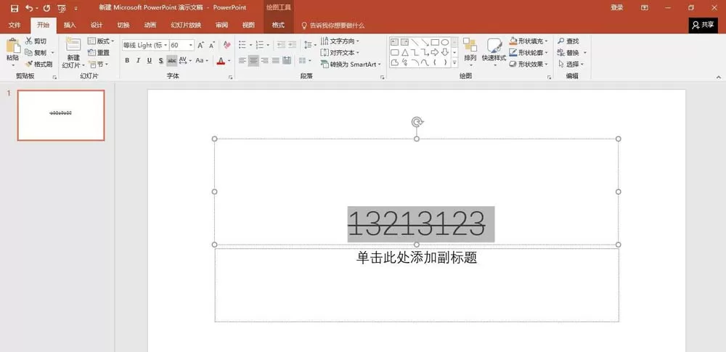Justify text alignment
The height and width of the screenshot is (352, 726).
tap(276, 61)
